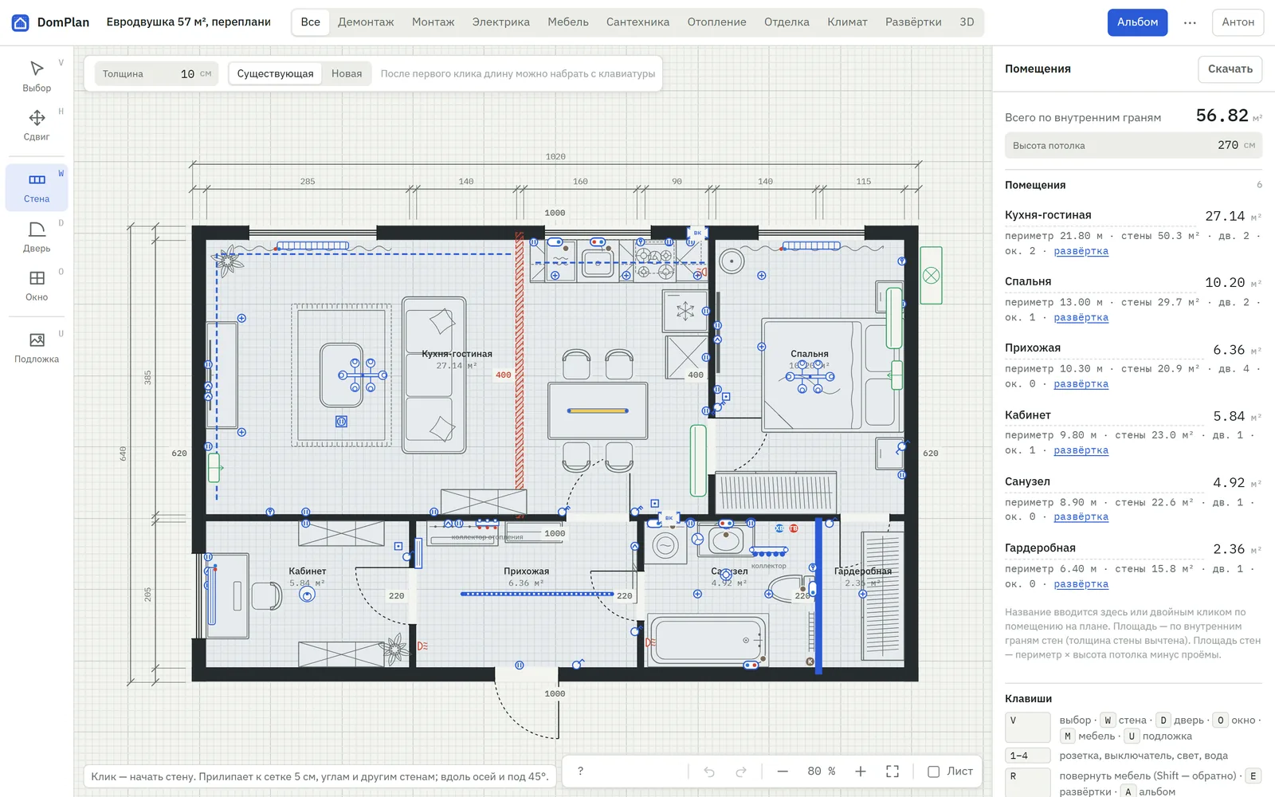Enable the Лист checkbox
The height and width of the screenshot is (797, 1275).
(933, 771)
